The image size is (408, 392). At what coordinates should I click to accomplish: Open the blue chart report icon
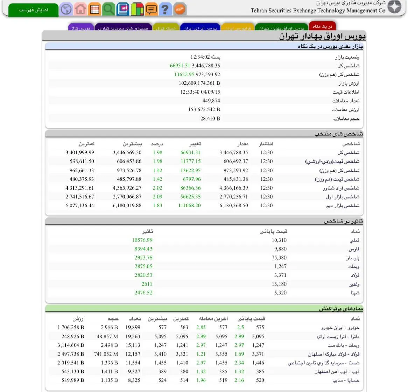pos(123,9)
